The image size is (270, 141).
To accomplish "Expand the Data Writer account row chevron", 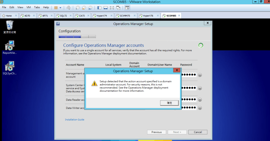I will click(200, 108).
